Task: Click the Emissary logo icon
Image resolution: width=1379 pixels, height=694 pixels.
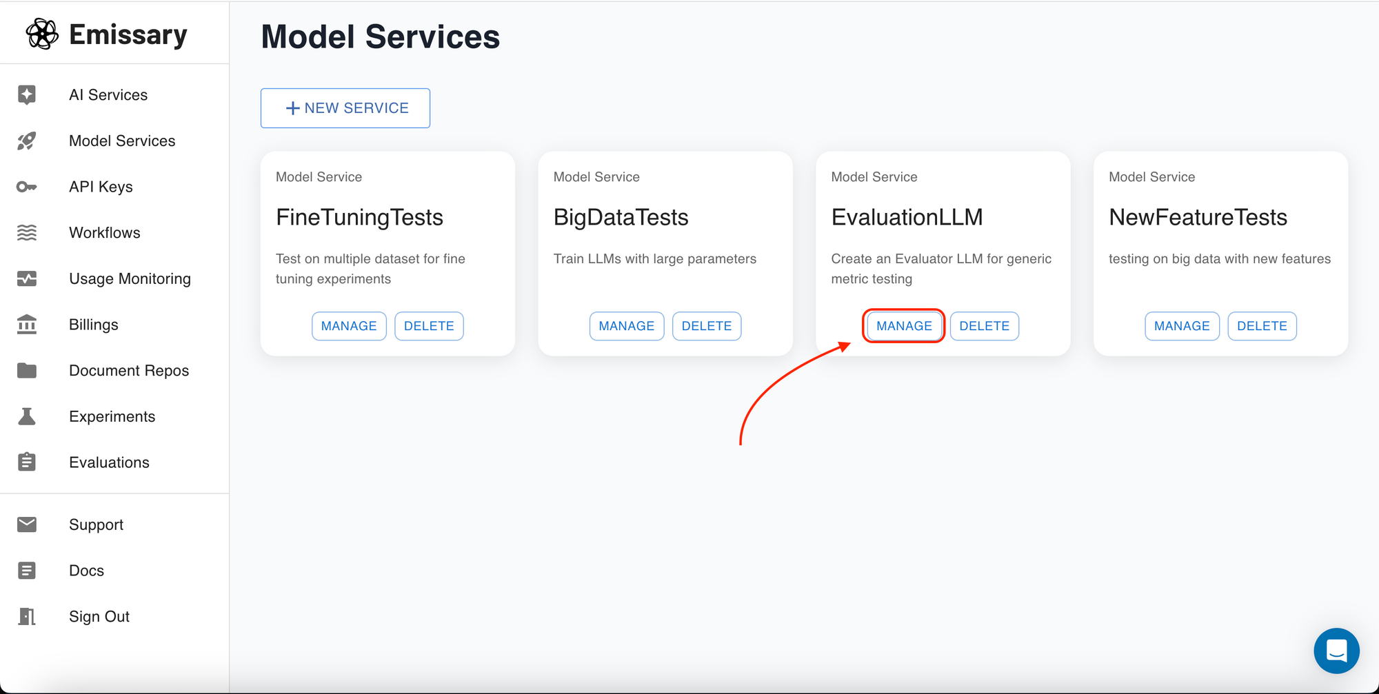Action: (42, 34)
